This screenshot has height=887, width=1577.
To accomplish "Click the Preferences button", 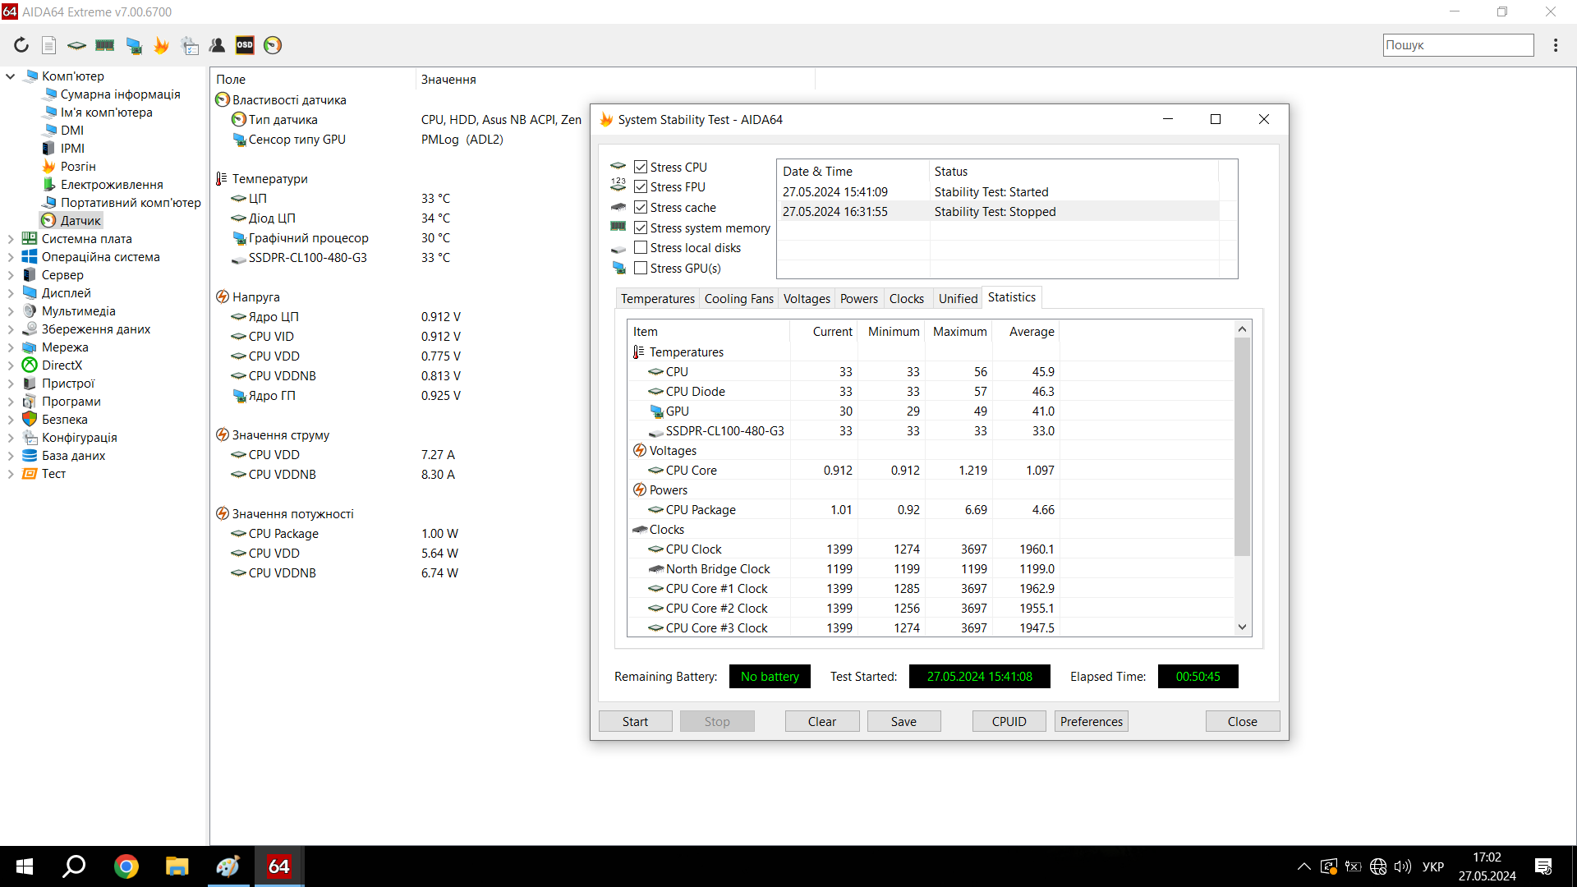I will (x=1091, y=721).
